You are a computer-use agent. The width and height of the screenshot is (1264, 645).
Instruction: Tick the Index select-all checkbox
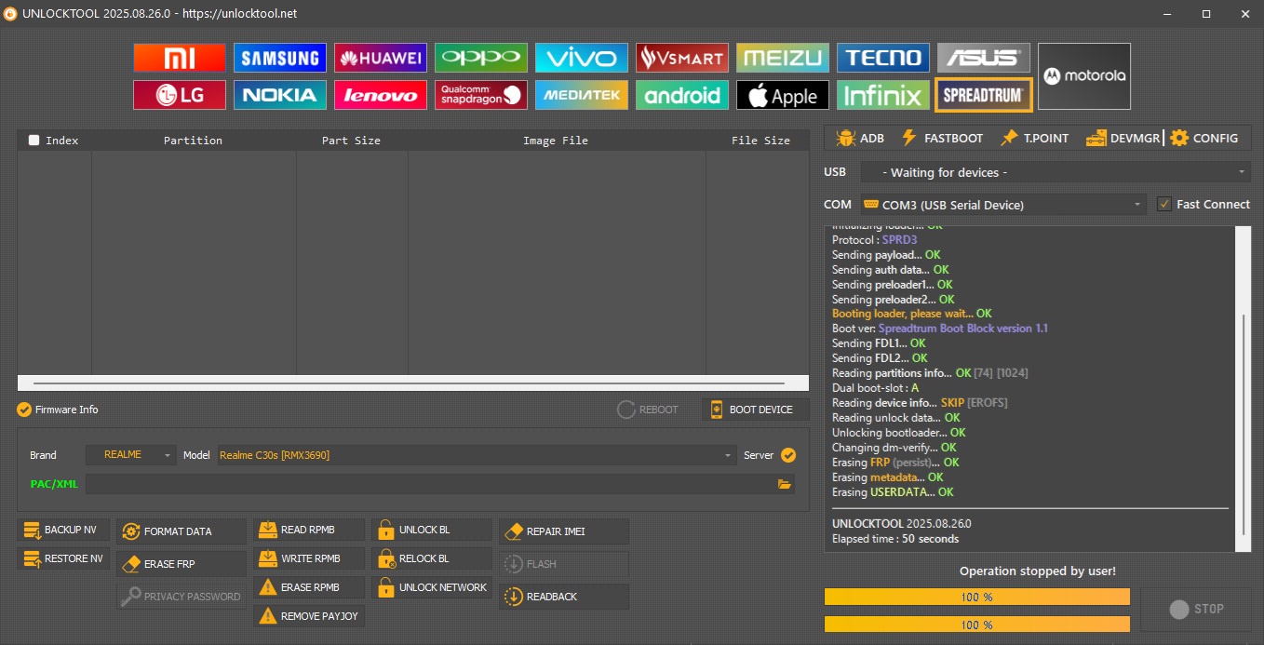(34, 141)
